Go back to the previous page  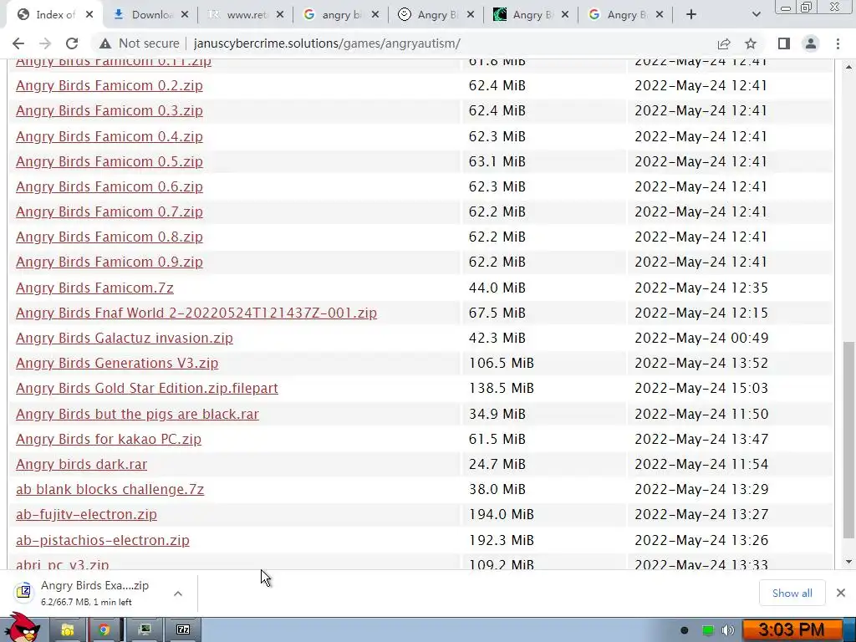tap(18, 43)
